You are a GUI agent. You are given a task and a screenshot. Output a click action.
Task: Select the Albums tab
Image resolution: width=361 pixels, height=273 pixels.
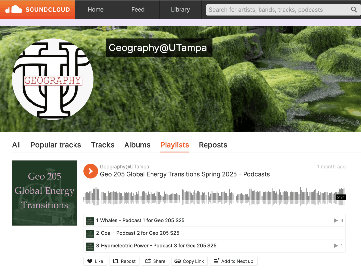click(x=137, y=145)
